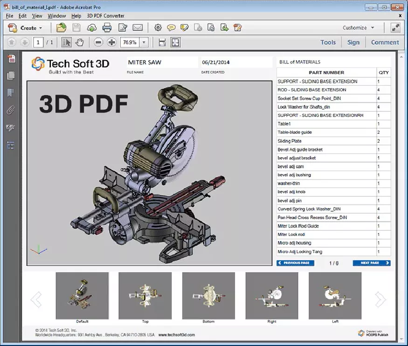Show the Model Tree sidebar panel
This screenshot has width=408, height=346.
(11, 145)
